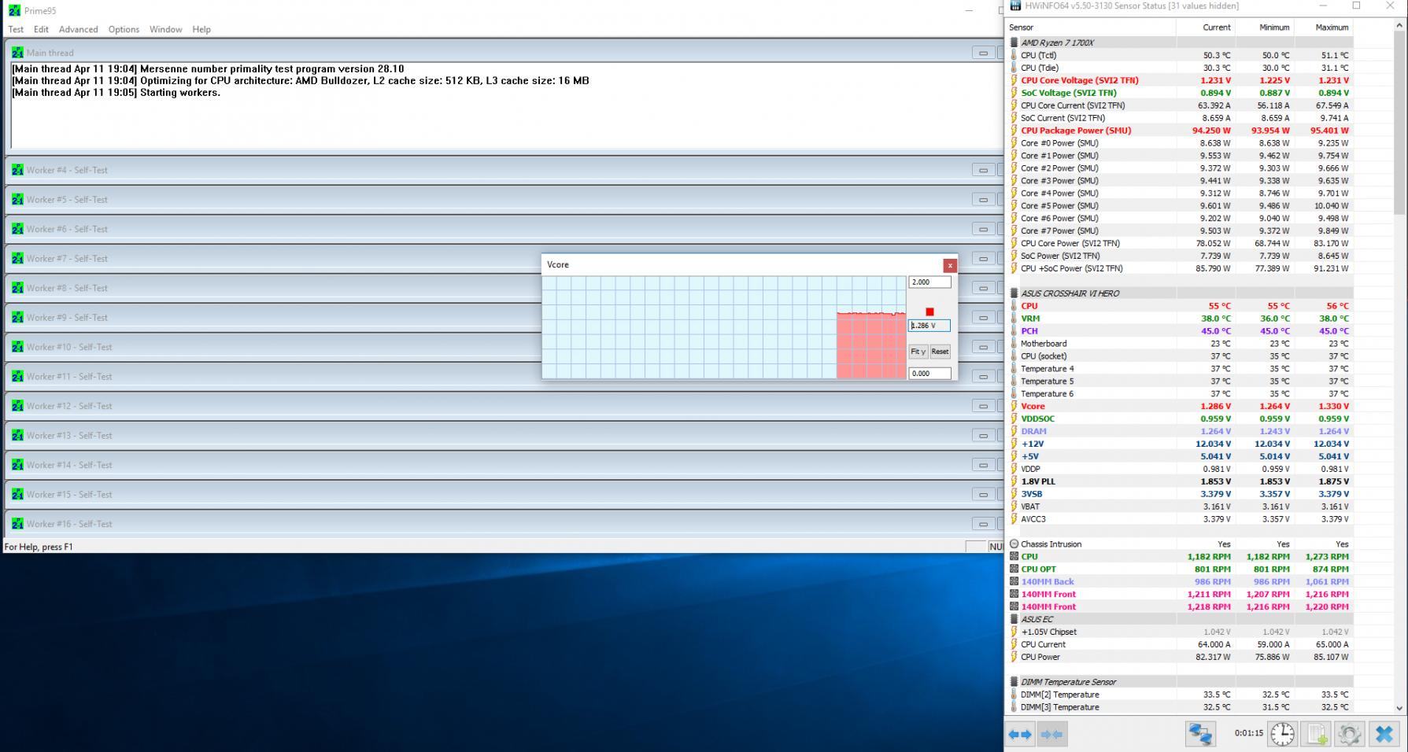
Task: Click the Reset button in Vcore graph
Action: point(940,352)
